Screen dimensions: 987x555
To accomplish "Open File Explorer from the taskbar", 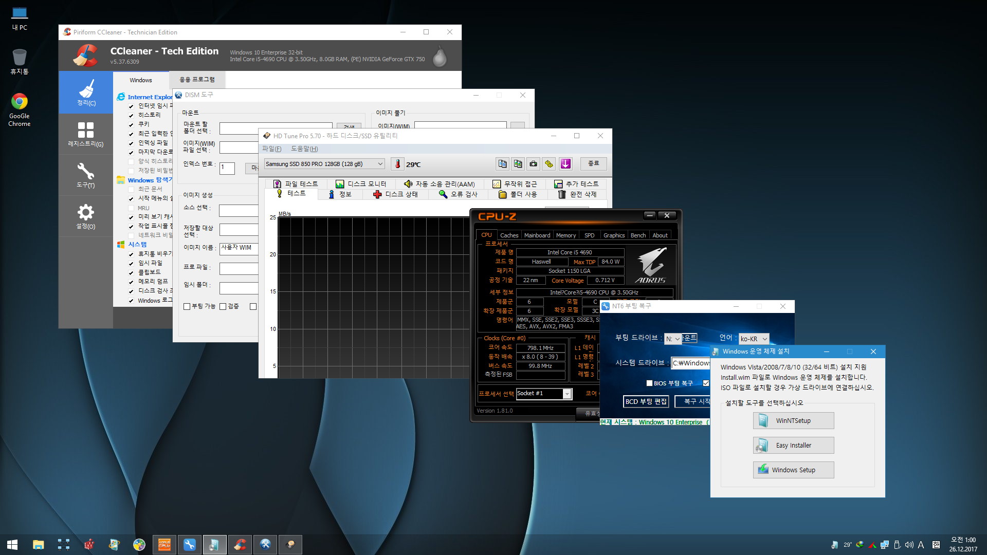I will click(39, 545).
